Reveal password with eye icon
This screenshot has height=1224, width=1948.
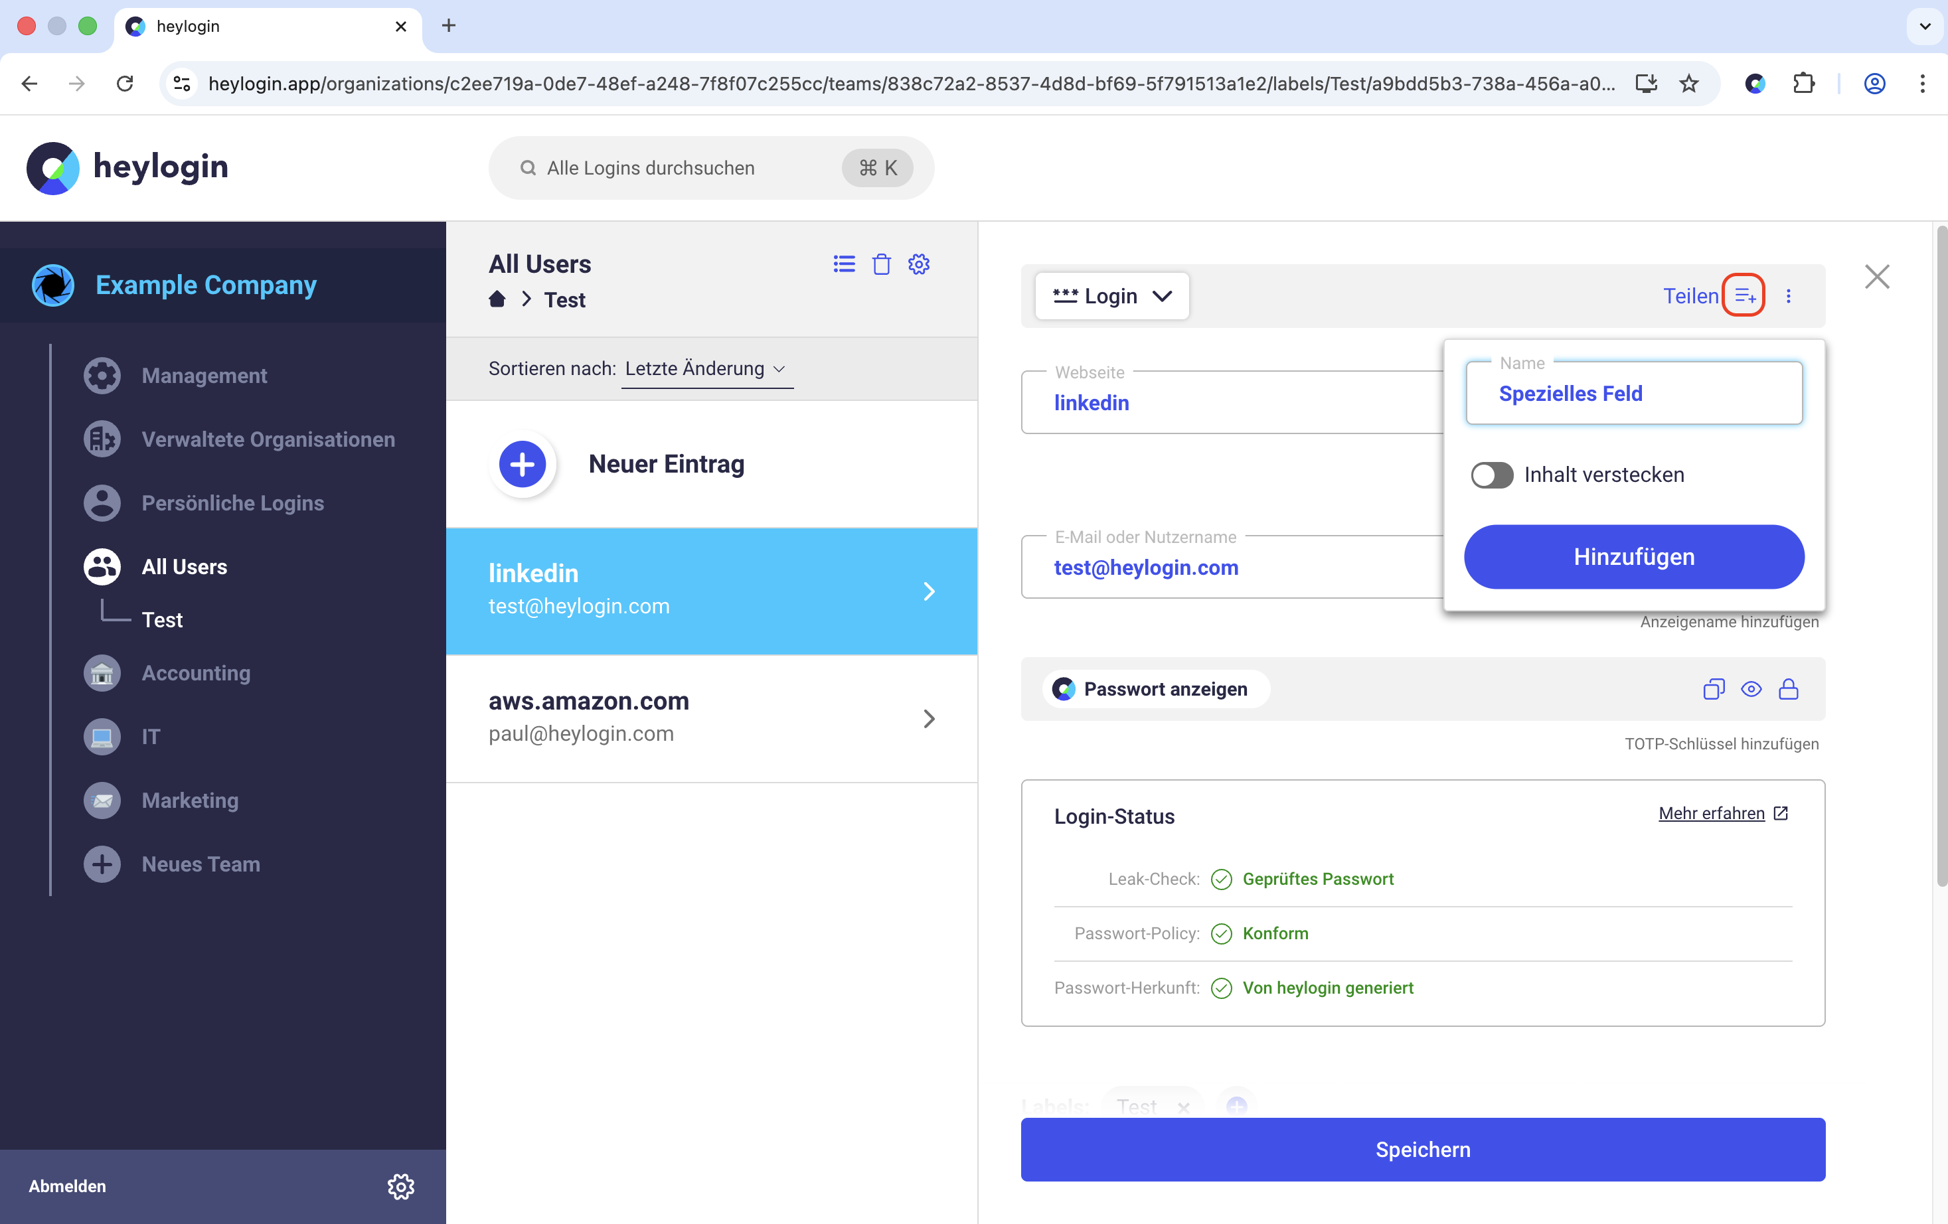(x=1751, y=689)
